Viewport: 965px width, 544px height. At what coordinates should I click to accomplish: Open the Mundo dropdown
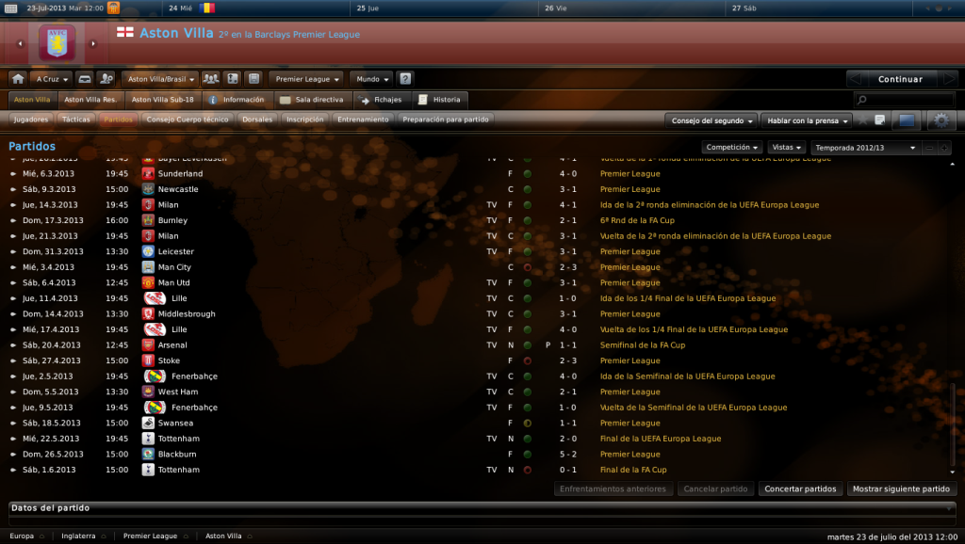tap(371, 79)
